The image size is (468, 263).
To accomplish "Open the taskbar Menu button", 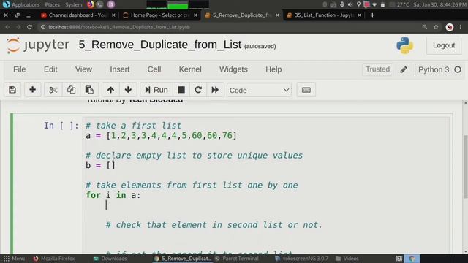I will [14, 259].
